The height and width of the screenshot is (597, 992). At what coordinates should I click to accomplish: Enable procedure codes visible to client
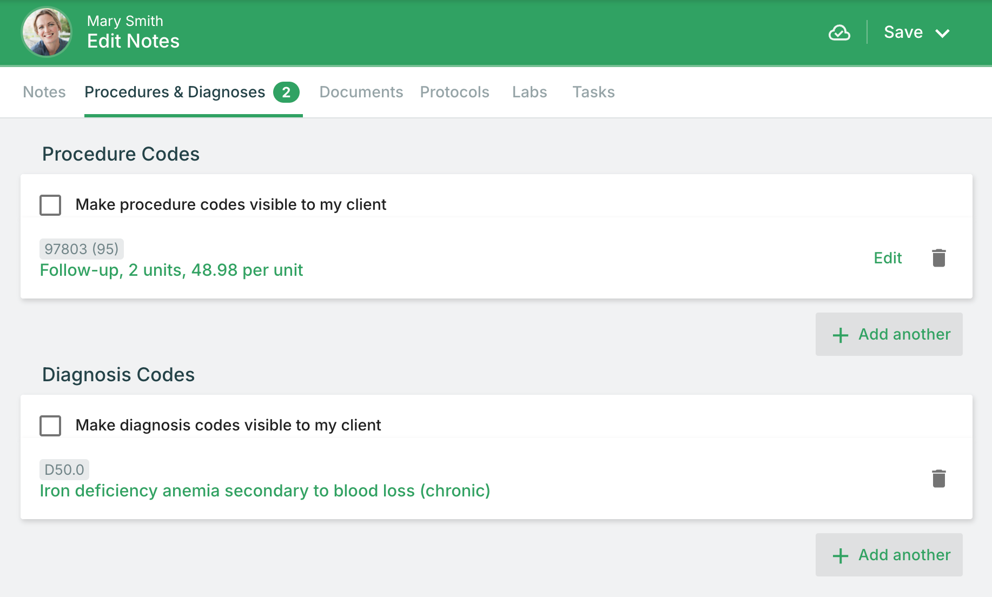point(50,205)
